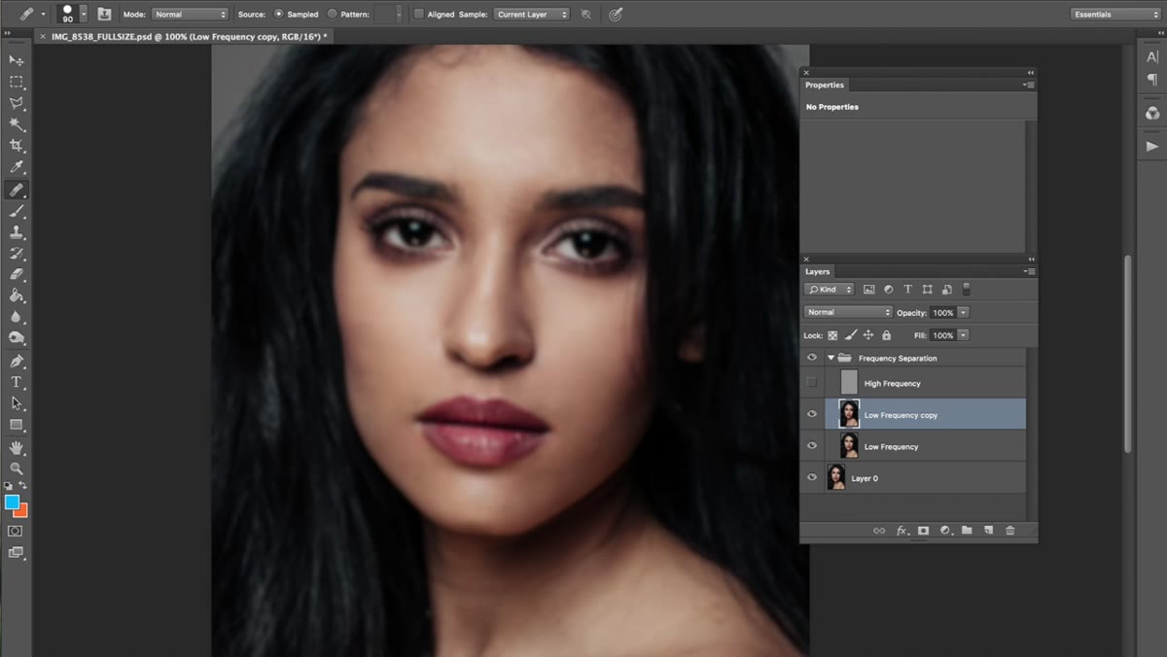Select the Path Selection tool
Image resolution: width=1167 pixels, height=657 pixels.
pyautogui.click(x=17, y=403)
